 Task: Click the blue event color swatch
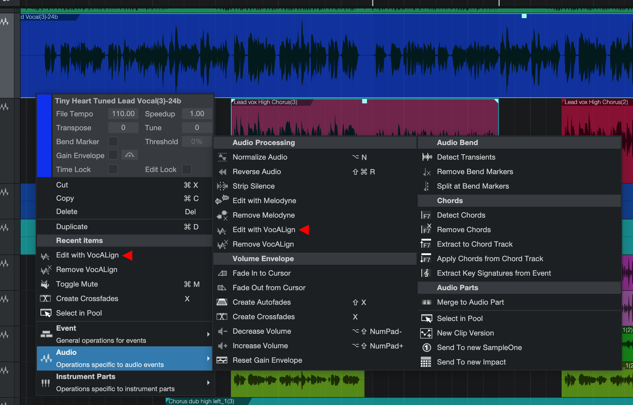[44, 135]
